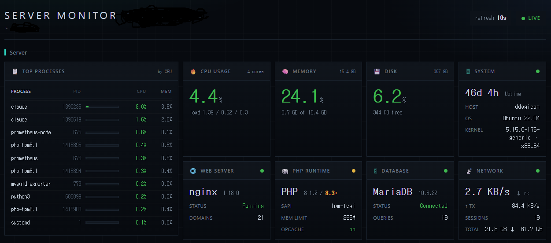Viewport: 551px width, 243px height.
Task: Click the 6.2% disk value
Action: click(389, 97)
